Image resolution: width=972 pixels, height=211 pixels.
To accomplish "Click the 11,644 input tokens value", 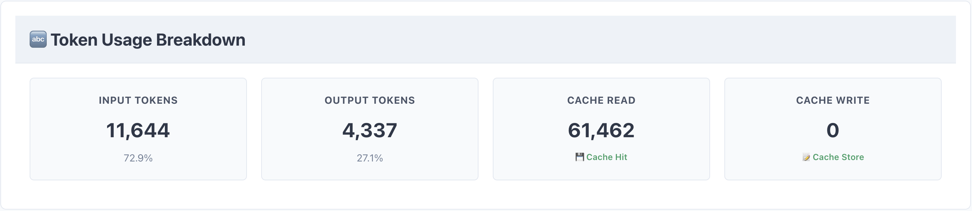I will click(x=138, y=130).
